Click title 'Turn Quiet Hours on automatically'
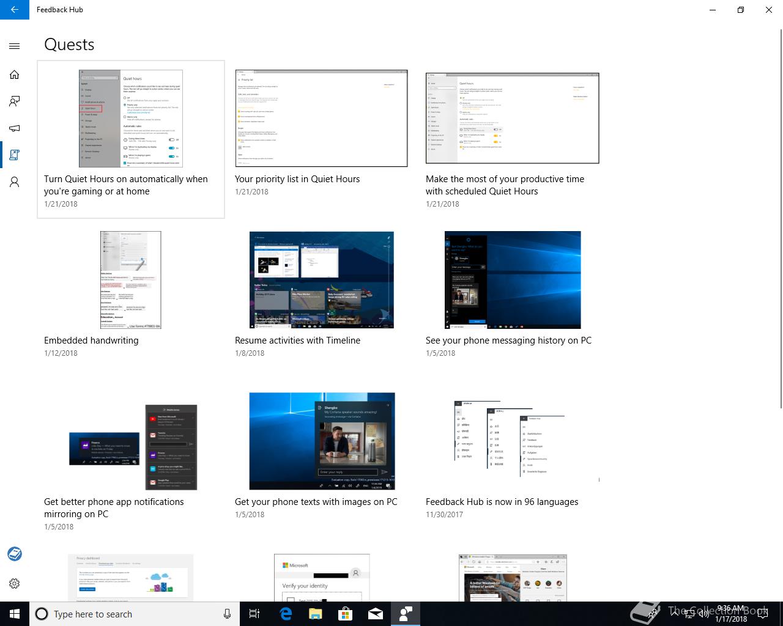Image resolution: width=783 pixels, height=626 pixels. click(x=126, y=185)
